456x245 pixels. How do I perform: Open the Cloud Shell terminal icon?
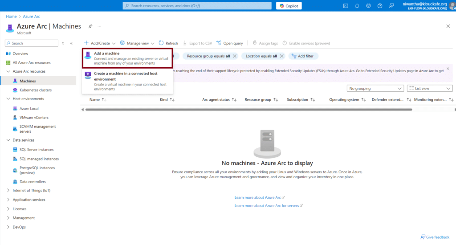(346, 6)
